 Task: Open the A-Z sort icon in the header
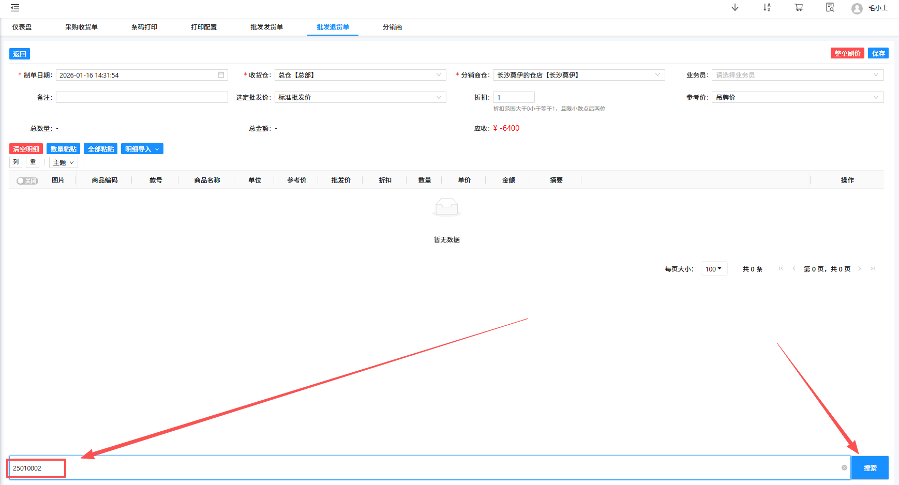767,8
